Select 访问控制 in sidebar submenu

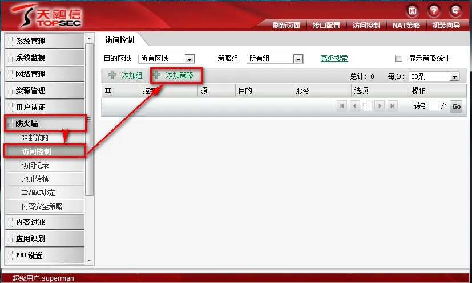(x=46, y=151)
